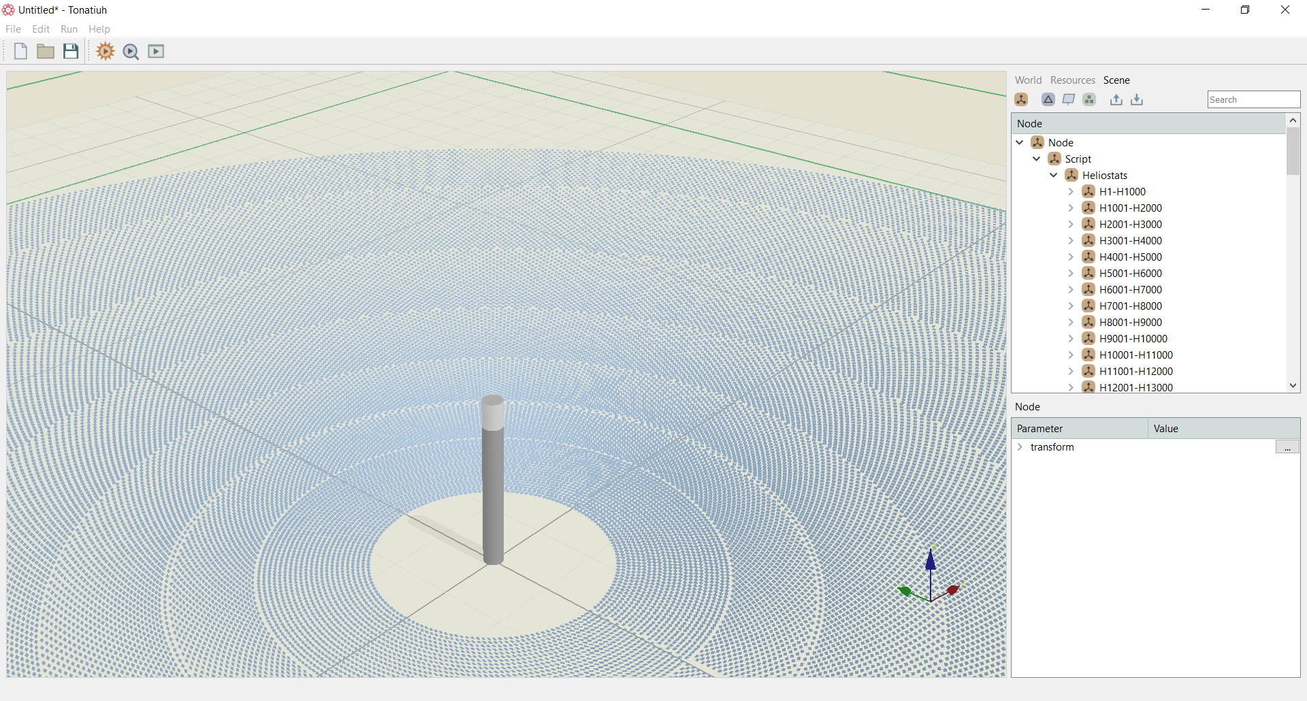Select the H12001-H13000 tree row
The width and height of the screenshot is (1307, 701).
1135,387
